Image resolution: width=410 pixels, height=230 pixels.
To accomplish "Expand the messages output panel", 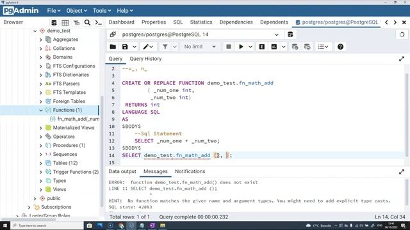I will (402, 172).
